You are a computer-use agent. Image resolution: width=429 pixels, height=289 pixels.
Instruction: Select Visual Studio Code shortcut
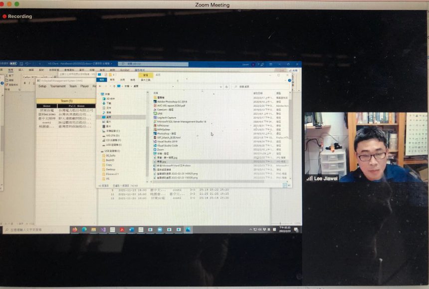click(x=166, y=146)
